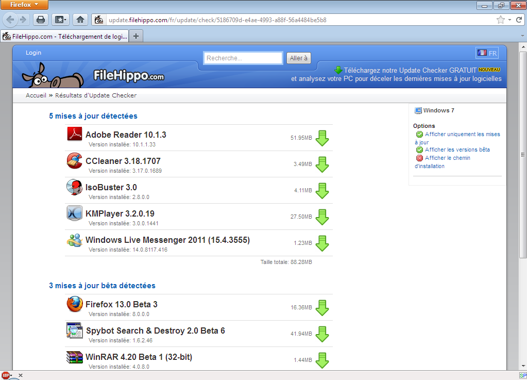Reload the page with the refresh icon
Viewport: 527px width, 380px height.
[519, 20]
